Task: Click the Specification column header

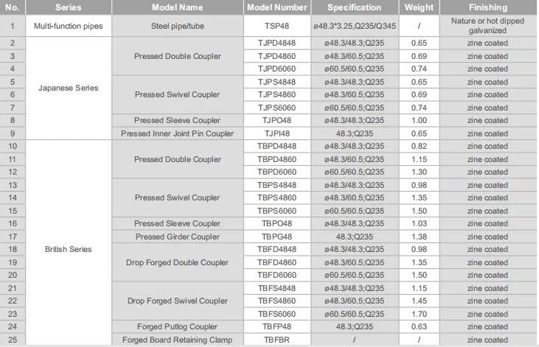Action: click(354, 7)
